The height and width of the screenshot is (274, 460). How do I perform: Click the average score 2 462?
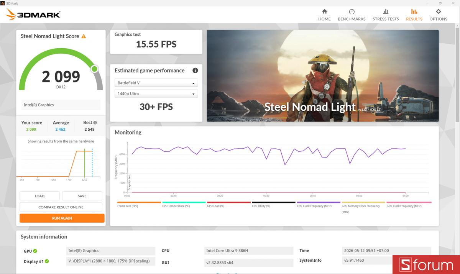pos(60,130)
